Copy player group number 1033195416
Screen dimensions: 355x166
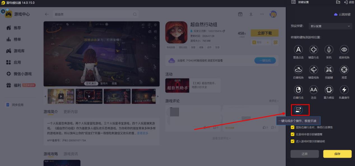(224, 31)
